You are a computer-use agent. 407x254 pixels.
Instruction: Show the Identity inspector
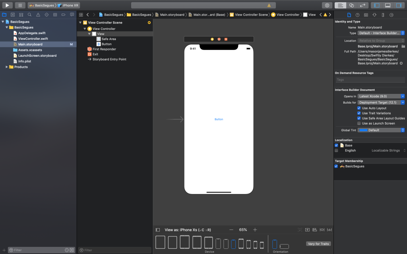pyautogui.click(x=366, y=15)
